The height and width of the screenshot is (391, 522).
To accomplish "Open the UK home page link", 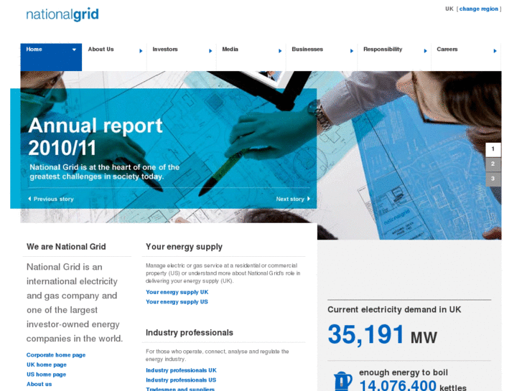I will tap(47, 364).
